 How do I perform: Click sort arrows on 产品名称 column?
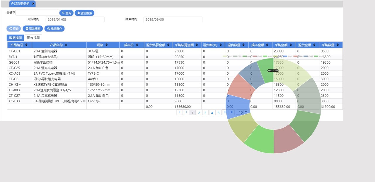pyautogui.click(x=66, y=45)
